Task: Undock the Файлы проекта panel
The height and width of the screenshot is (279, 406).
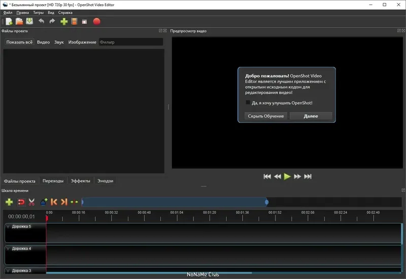Action: [160, 30]
